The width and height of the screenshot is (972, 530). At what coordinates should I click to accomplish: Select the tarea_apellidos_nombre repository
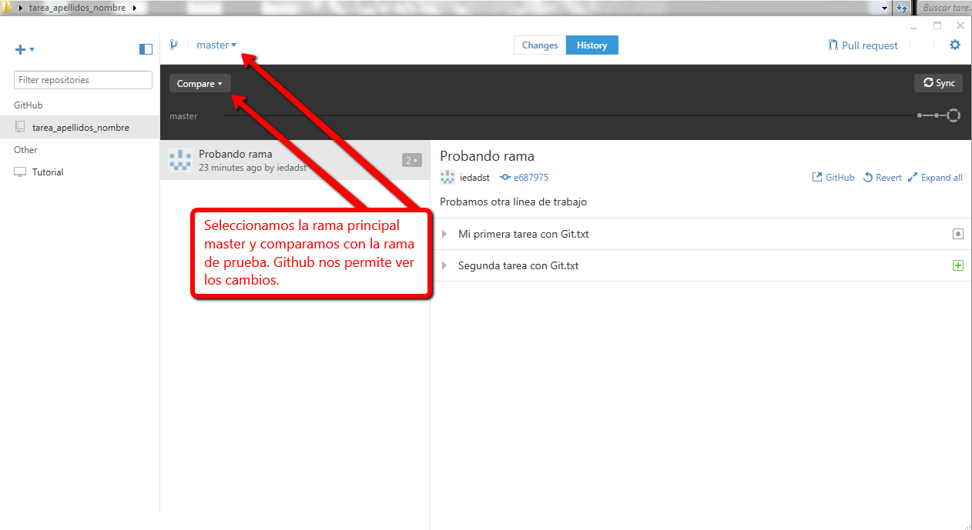tap(80, 127)
